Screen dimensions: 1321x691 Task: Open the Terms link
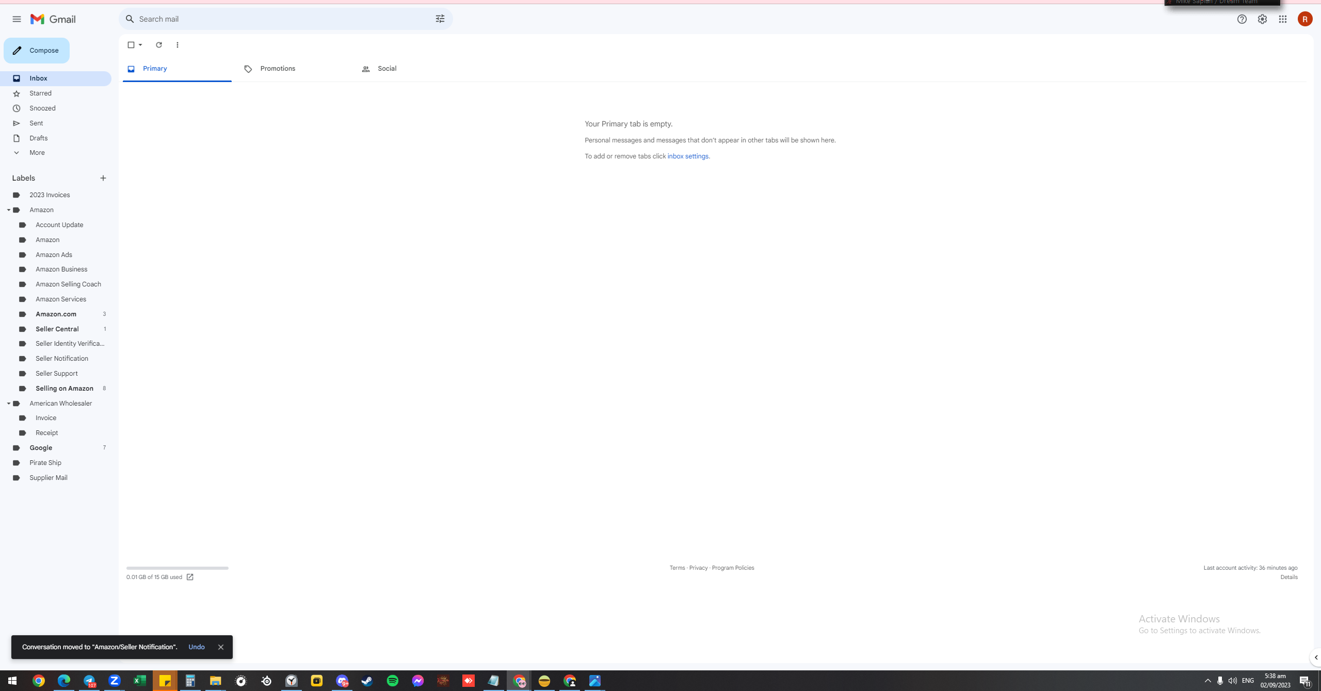tap(677, 568)
